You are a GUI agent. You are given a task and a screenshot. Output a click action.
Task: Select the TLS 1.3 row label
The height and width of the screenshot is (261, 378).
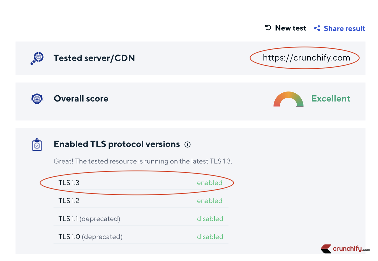point(69,183)
